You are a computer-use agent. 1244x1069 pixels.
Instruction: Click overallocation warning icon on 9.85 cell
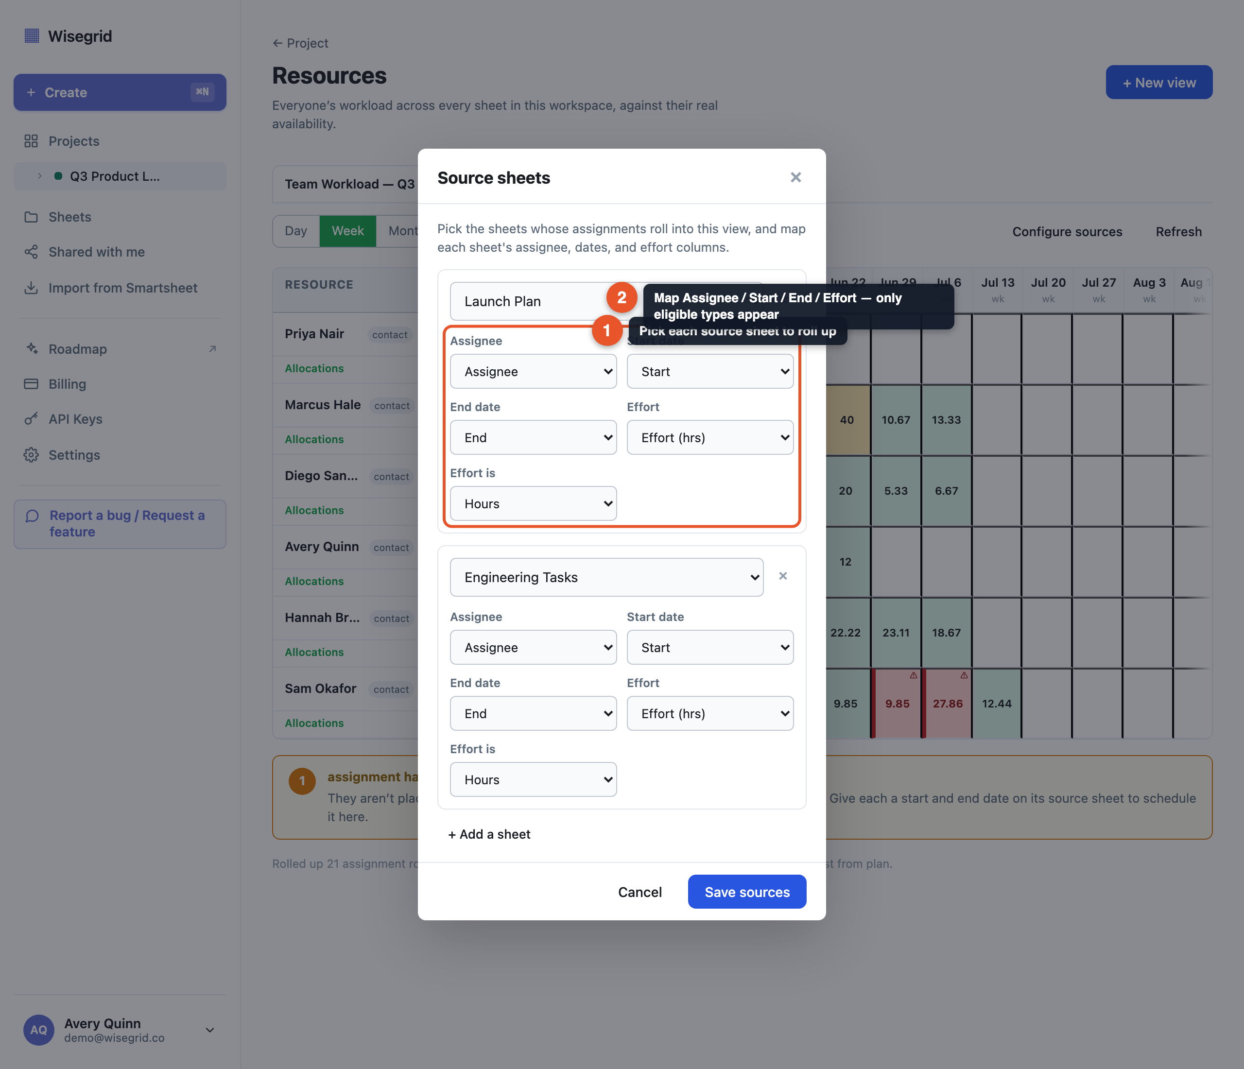pyautogui.click(x=913, y=675)
